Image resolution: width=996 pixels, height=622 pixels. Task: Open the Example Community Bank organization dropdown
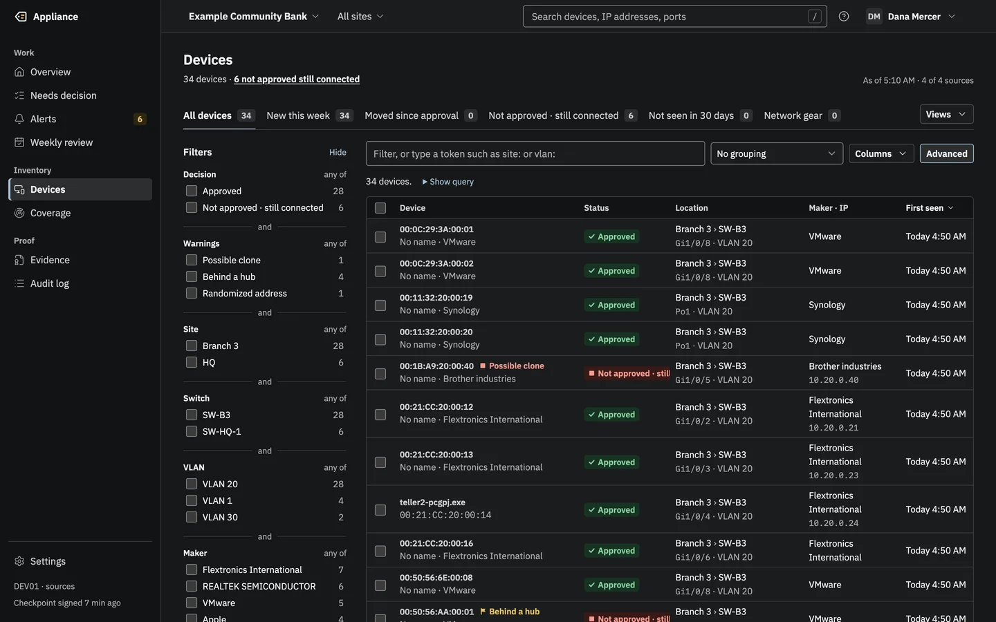click(254, 17)
